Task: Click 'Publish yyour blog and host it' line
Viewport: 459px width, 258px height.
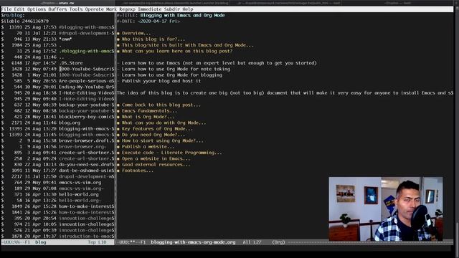Action: [161, 81]
